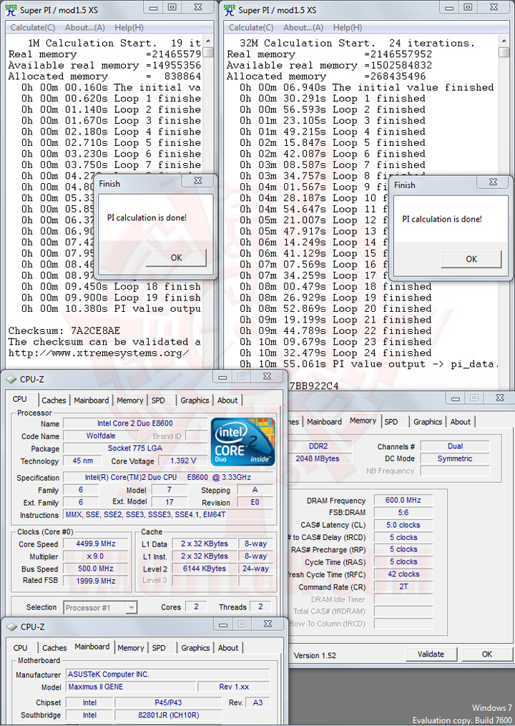Click Validate button in CPU-Z Memory window
515x726 pixels.
pos(431,654)
